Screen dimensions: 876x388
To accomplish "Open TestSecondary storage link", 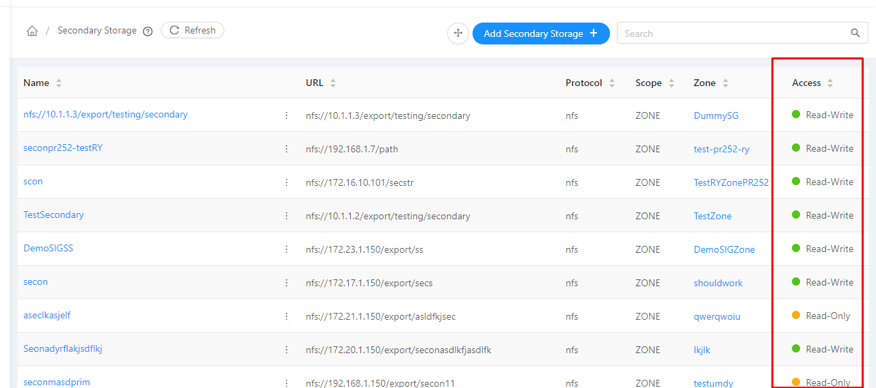I will pyautogui.click(x=53, y=214).
